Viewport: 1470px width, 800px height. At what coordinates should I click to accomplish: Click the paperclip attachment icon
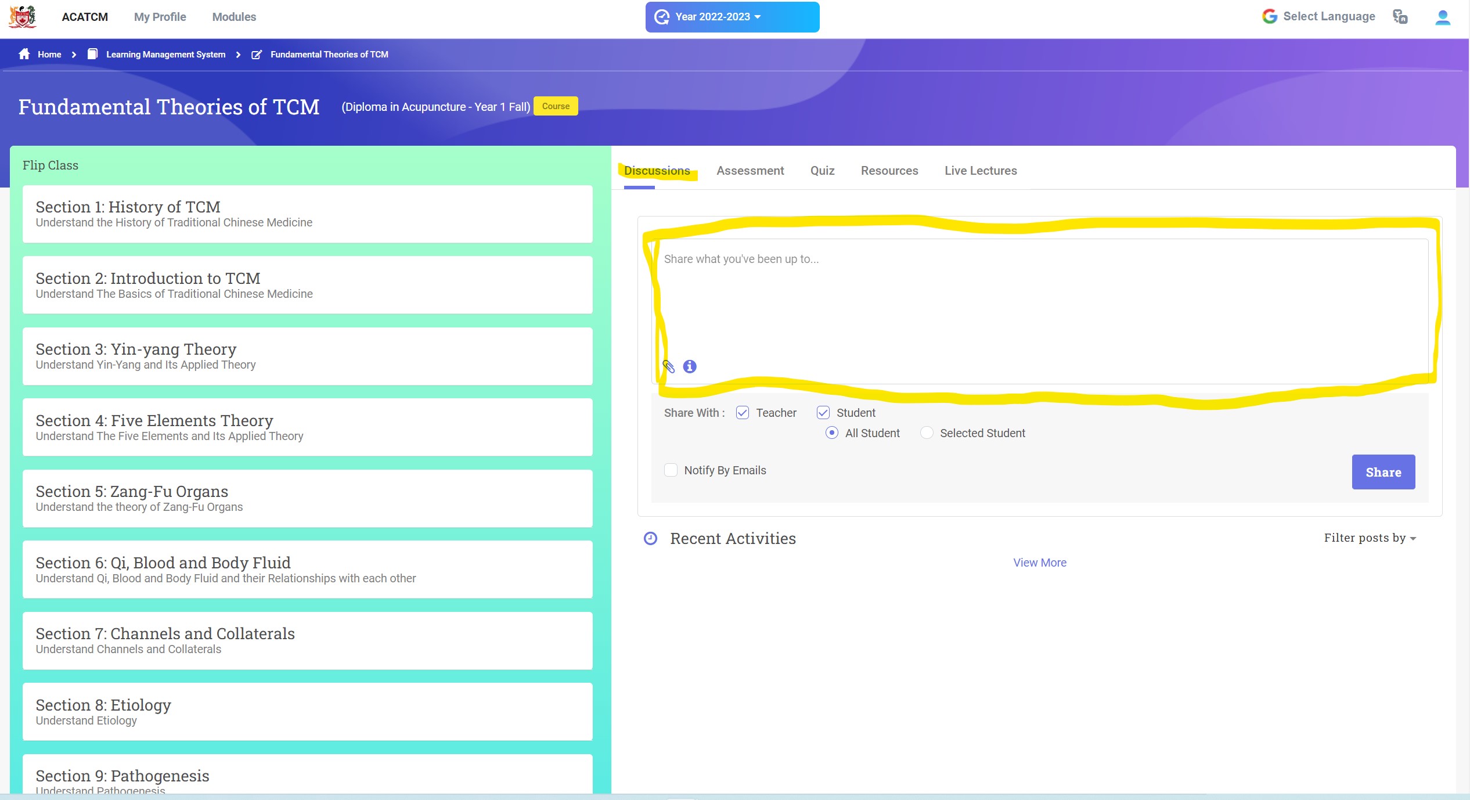[669, 366]
